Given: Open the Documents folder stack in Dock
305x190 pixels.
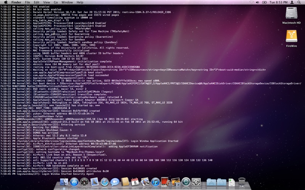Looking at the screenshot, I should [x=222, y=182].
